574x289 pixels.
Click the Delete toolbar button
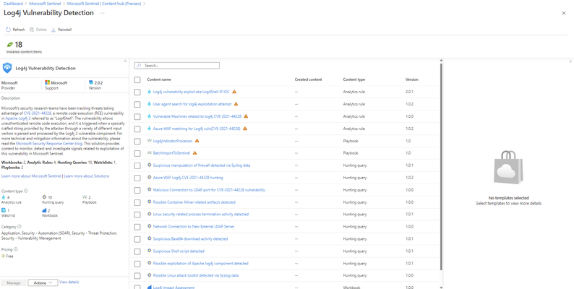click(x=38, y=30)
